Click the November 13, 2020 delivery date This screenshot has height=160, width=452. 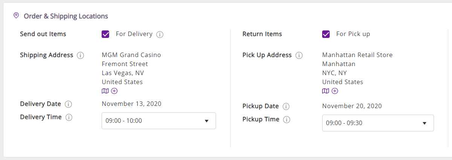[x=132, y=104]
